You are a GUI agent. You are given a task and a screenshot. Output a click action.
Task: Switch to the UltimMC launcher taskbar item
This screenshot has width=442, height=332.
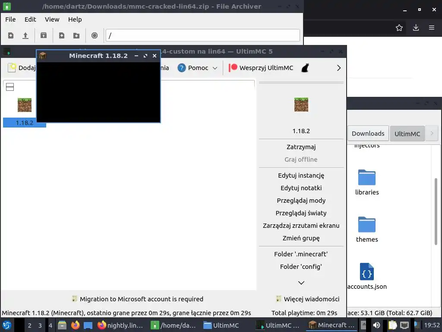(x=278, y=325)
